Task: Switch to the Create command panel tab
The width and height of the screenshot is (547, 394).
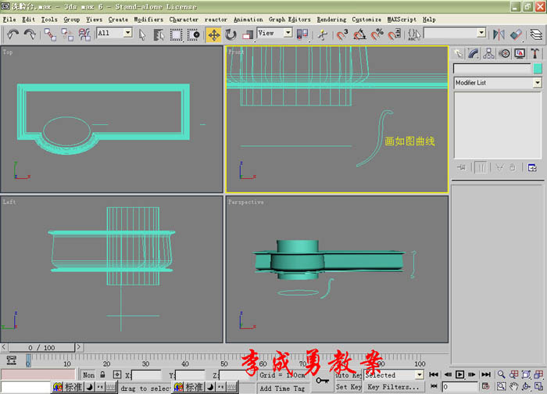Action: tap(459, 53)
